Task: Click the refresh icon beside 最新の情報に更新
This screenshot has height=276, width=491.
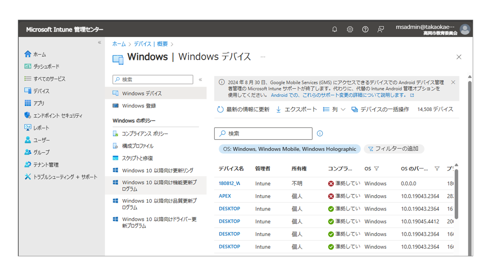Action: click(220, 109)
